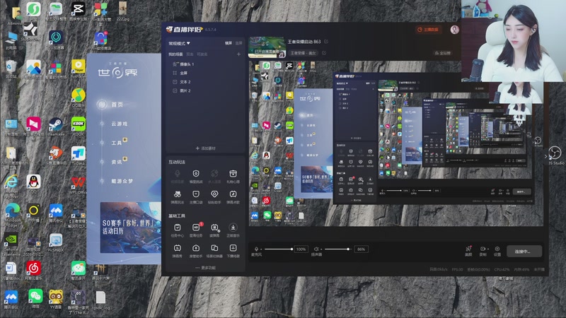Open the 弹幕点歌 song request tool
The width and height of the screenshot is (566, 318).
coord(233,194)
